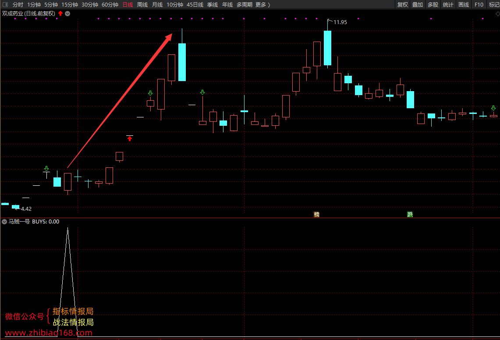
Task: Click the 双成药业(日线.前复权) title text
Action: point(28,14)
